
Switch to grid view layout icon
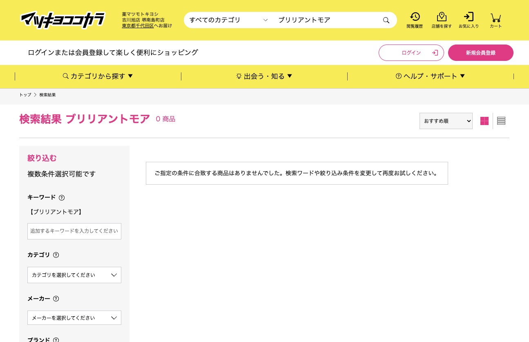point(484,121)
